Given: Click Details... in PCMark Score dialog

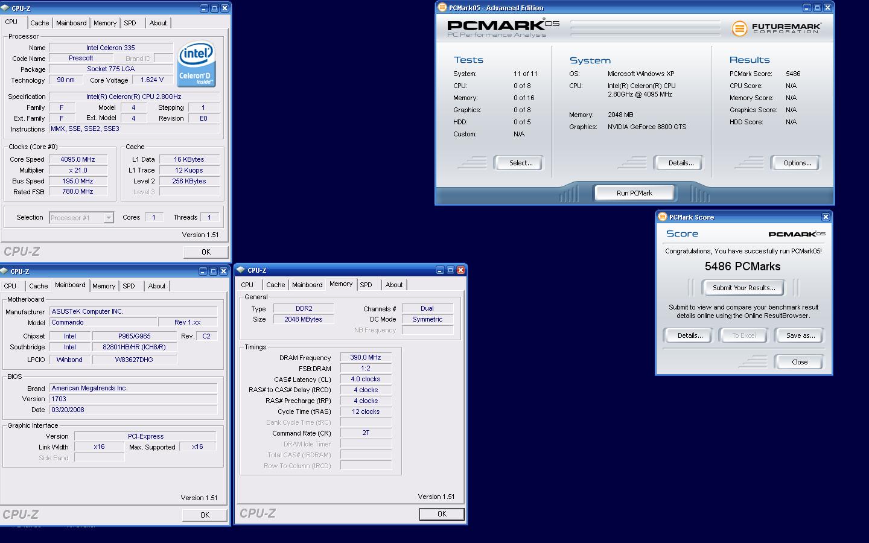Looking at the screenshot, I should (x=689, y=335).
